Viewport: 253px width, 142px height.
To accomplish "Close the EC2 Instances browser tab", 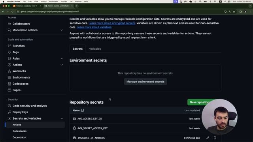I will (x=40, y=6).
